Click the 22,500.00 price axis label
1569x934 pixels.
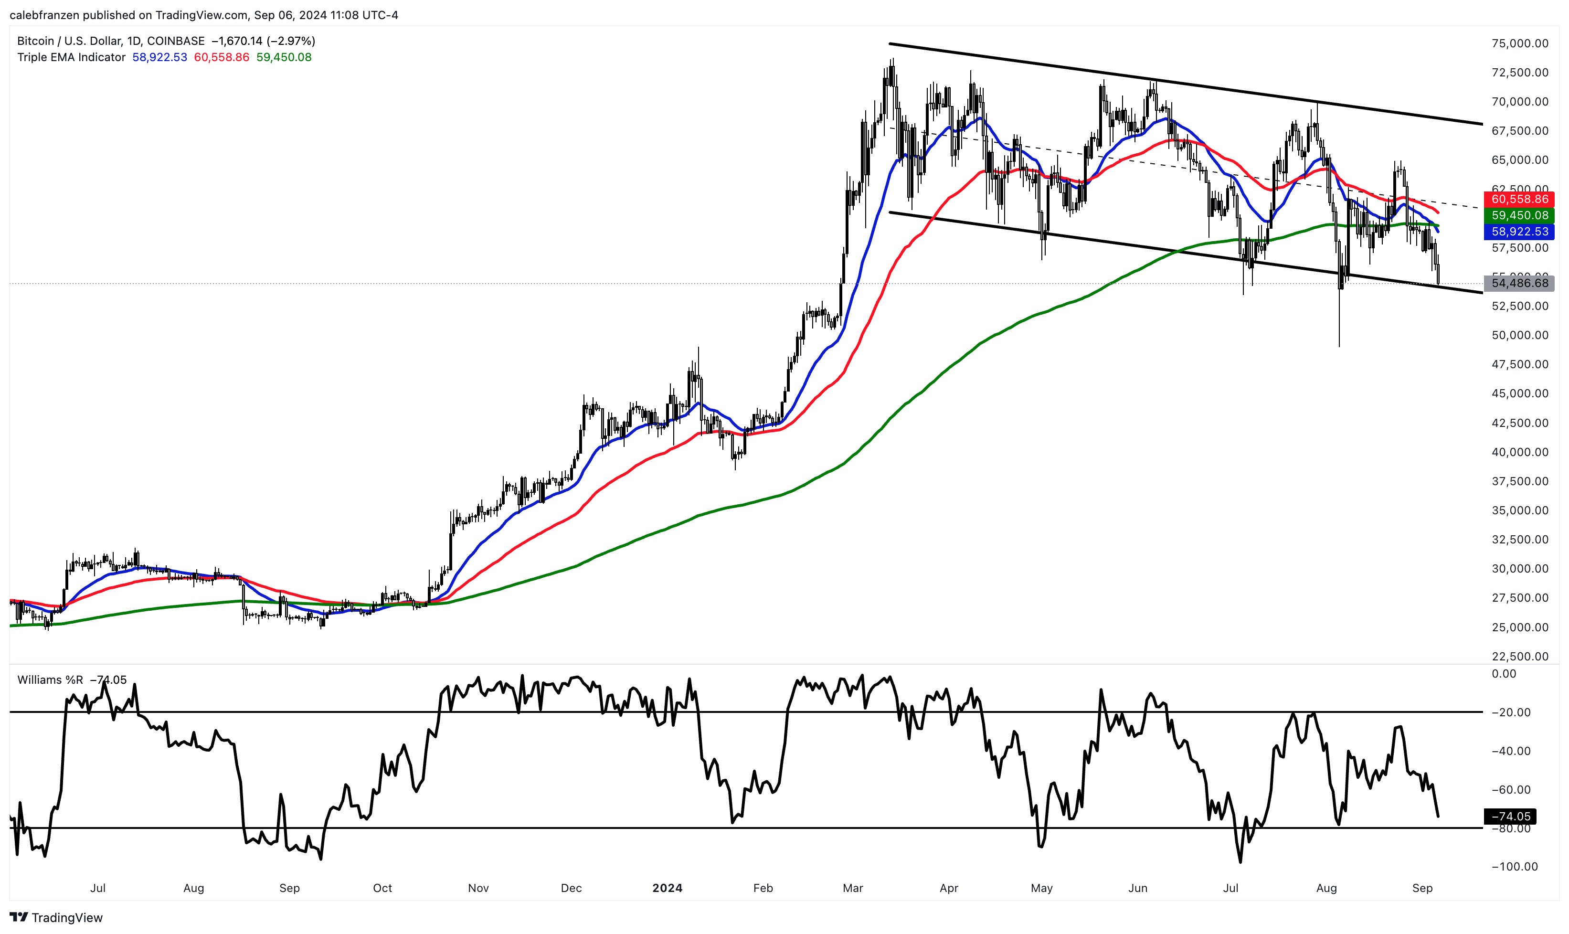pyautogui.click(x=1519, y=657)
